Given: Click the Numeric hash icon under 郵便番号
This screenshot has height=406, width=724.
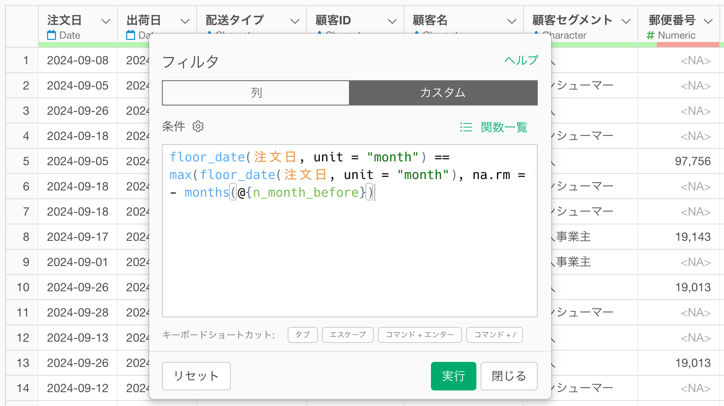Looking at the screenshot, I should click(650, 35).
